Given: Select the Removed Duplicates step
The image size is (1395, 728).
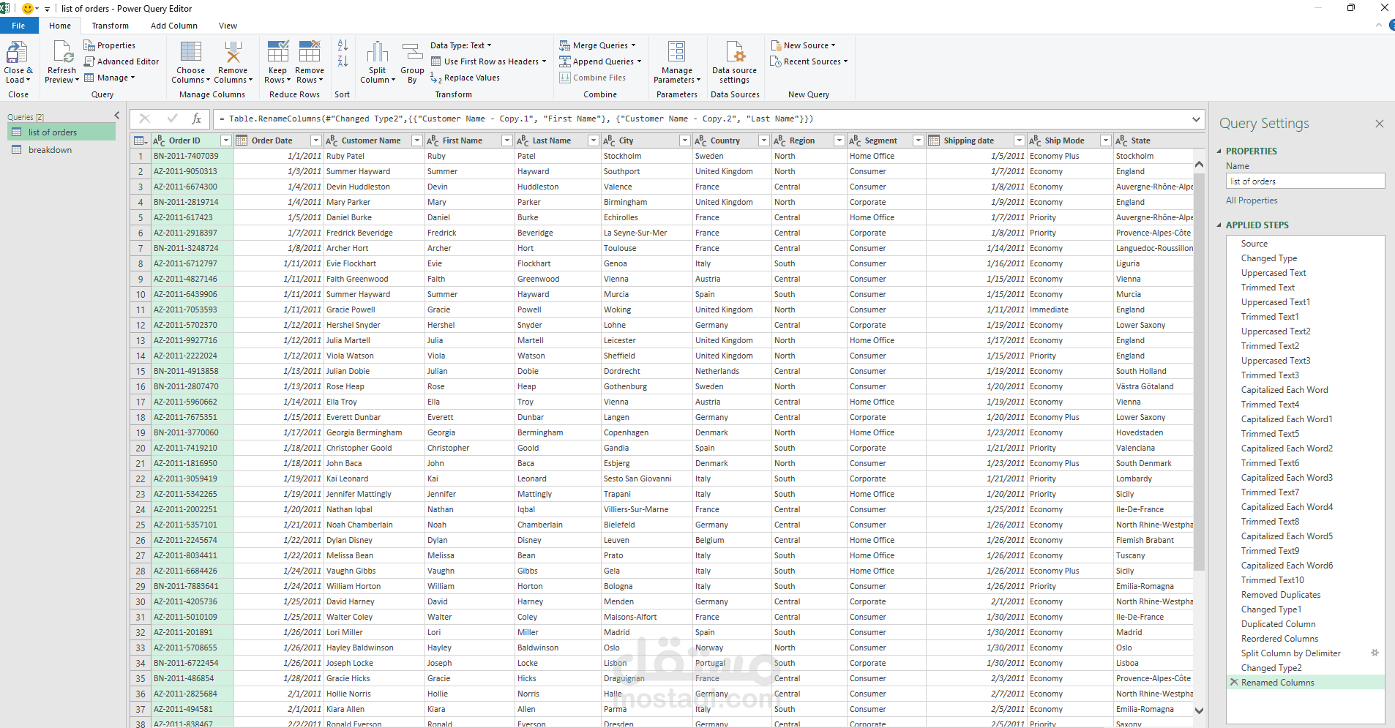Looking at the screenshot, I should point(1281,595).
